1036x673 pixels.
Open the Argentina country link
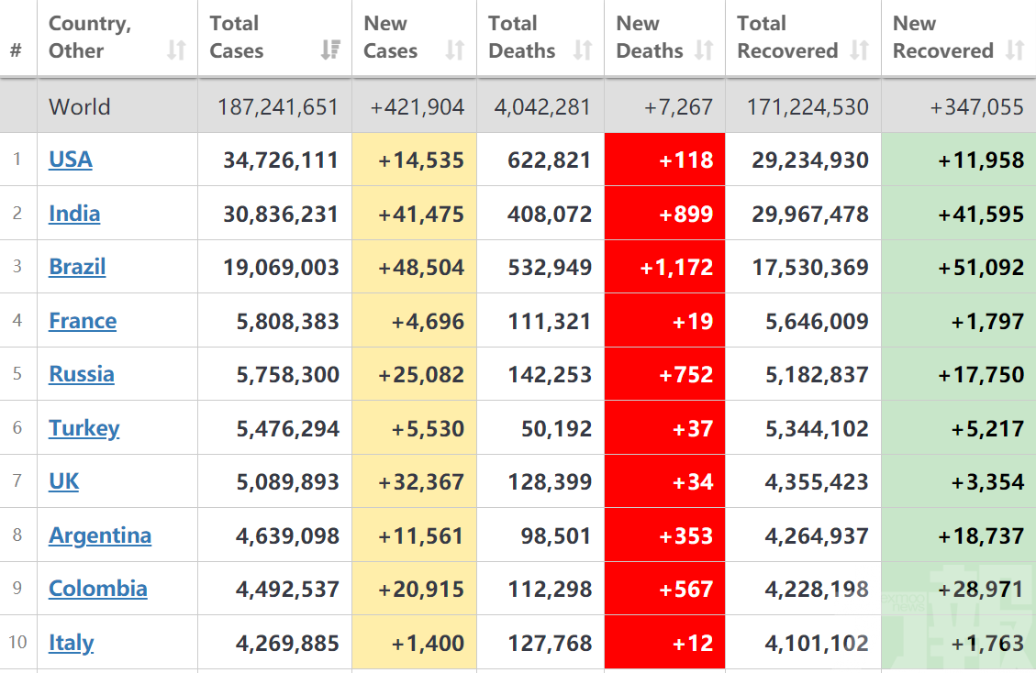pos(100,535)
